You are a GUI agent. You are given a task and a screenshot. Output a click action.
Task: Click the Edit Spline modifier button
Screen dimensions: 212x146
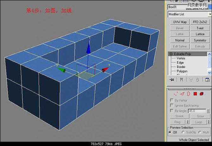click(180, 46)
